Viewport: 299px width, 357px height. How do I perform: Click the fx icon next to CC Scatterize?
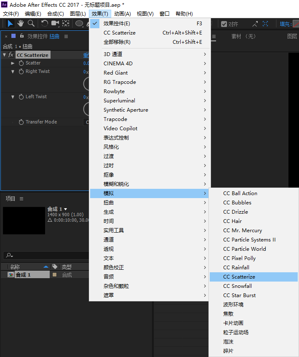pyautogui.click(x=11, y=55)
